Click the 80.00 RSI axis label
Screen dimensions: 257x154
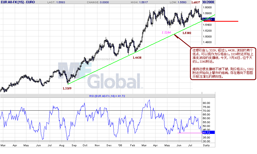206,103
